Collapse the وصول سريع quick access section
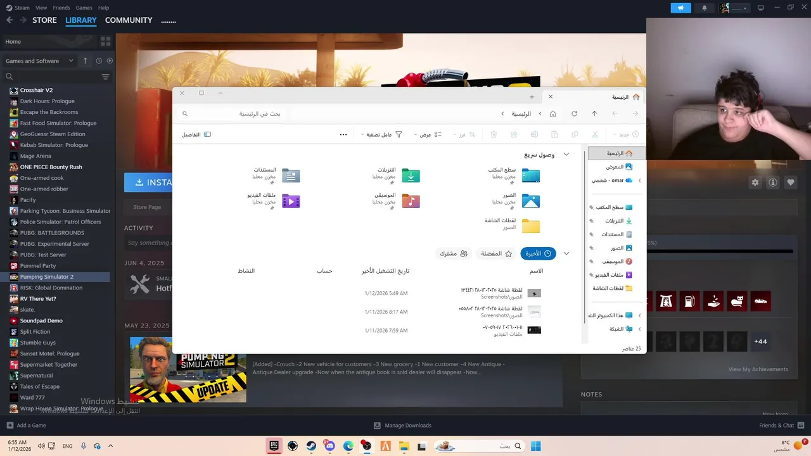 pos(566,155)
